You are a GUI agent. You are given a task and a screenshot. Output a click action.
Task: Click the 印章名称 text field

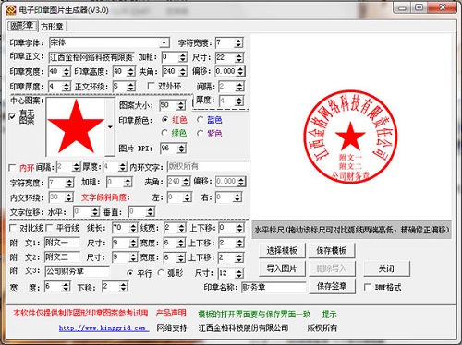[274, 288]
